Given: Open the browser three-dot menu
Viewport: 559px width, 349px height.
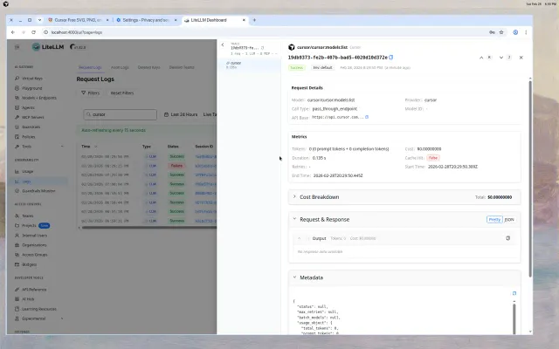Looking at the screenshot, I should 526,32.
